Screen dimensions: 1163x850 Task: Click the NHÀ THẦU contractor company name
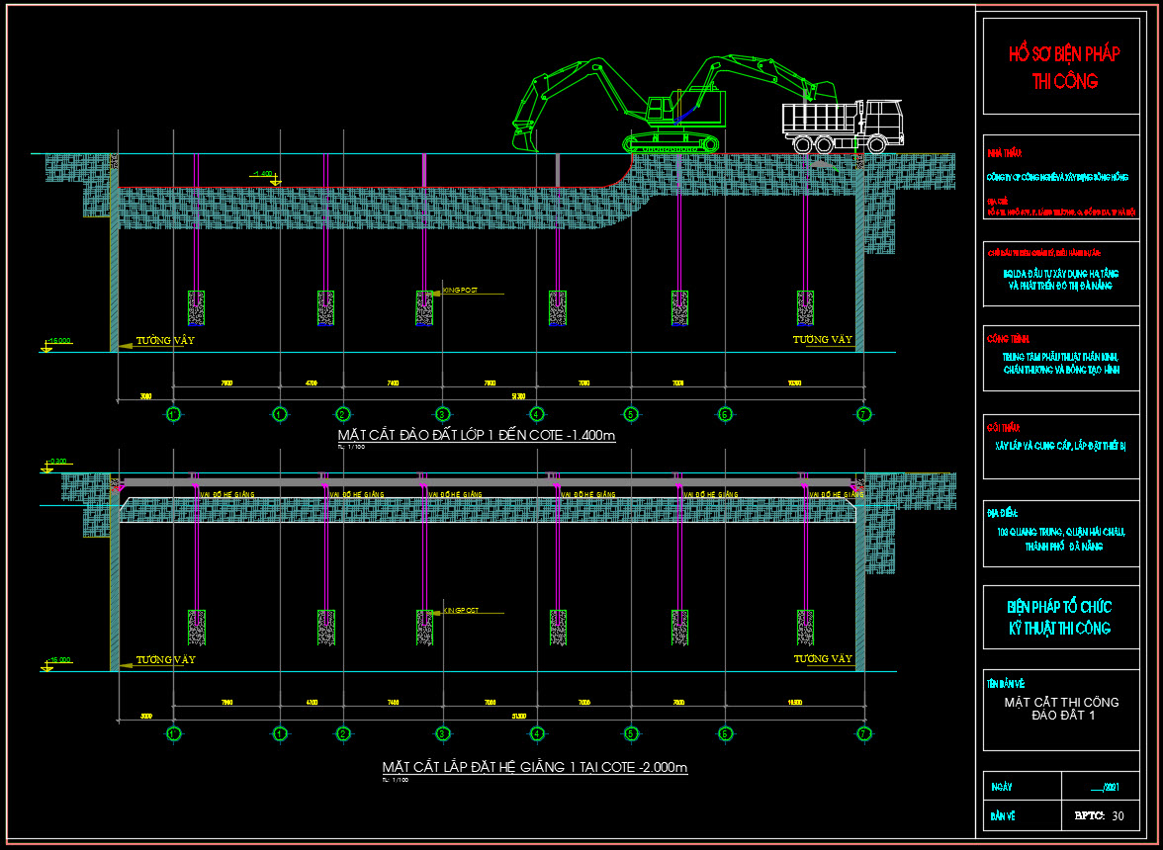tap(1056, 177)
